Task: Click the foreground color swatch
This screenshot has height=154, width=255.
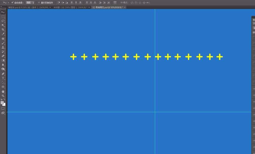Action: click(x=2, y=103)
